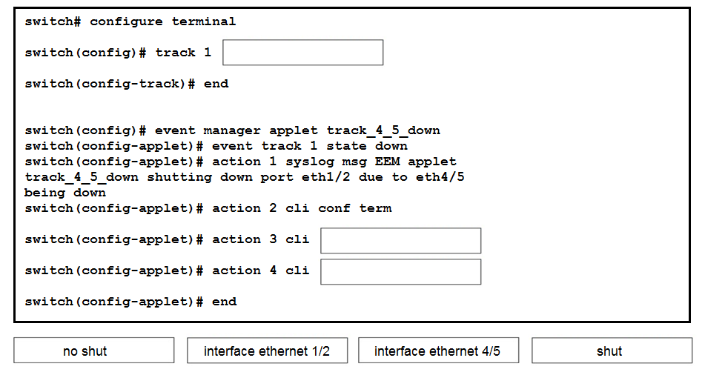Select the 'no shut' answer option

94,351
